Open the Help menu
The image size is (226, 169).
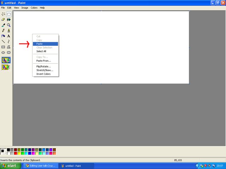42,8
